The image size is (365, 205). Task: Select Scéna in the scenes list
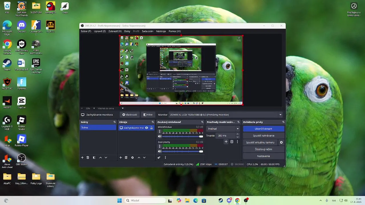(x=98, y=128)
